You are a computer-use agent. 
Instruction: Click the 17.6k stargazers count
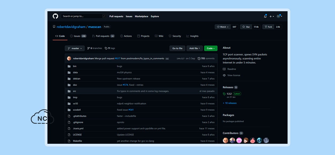click(256, 27)
